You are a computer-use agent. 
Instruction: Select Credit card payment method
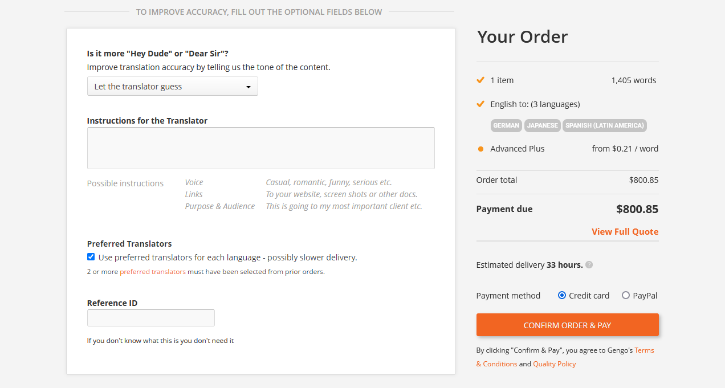click(x=562, y=296)
